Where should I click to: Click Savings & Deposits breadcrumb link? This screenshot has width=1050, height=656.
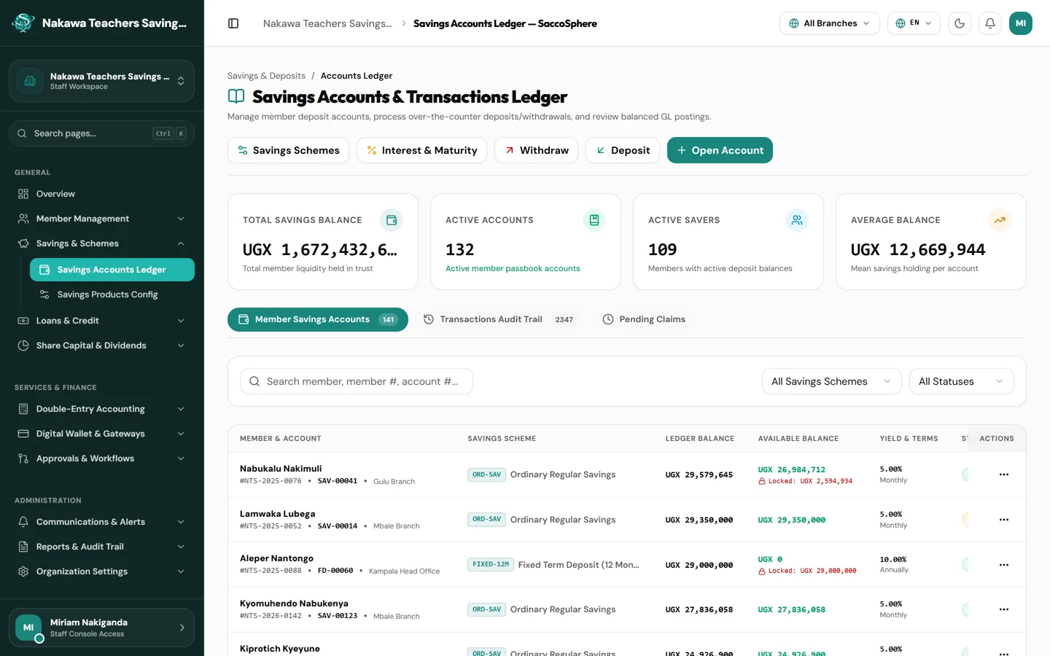[x=266, y=76]
